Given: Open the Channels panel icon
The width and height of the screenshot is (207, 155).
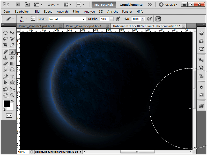Looking at the screenshot, I should [201, 41].
